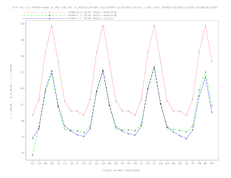
Task: Click blue triangle minimum at hour 72
Action: pos(186,139)
